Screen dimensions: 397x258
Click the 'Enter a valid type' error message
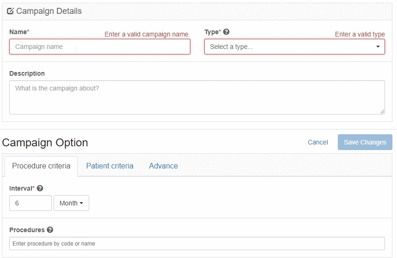click(x=360, y=34)
